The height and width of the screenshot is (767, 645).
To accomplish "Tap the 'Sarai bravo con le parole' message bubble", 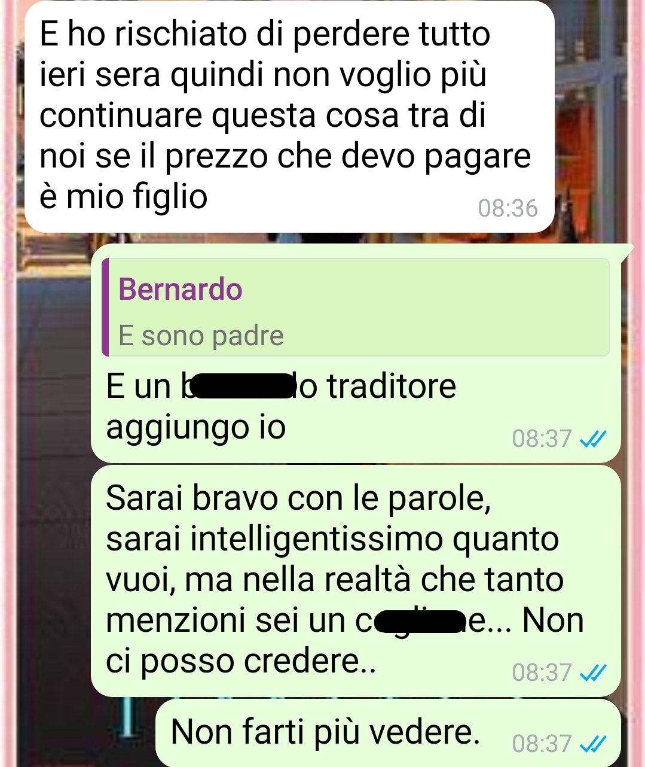I will (x=356, y=581).
